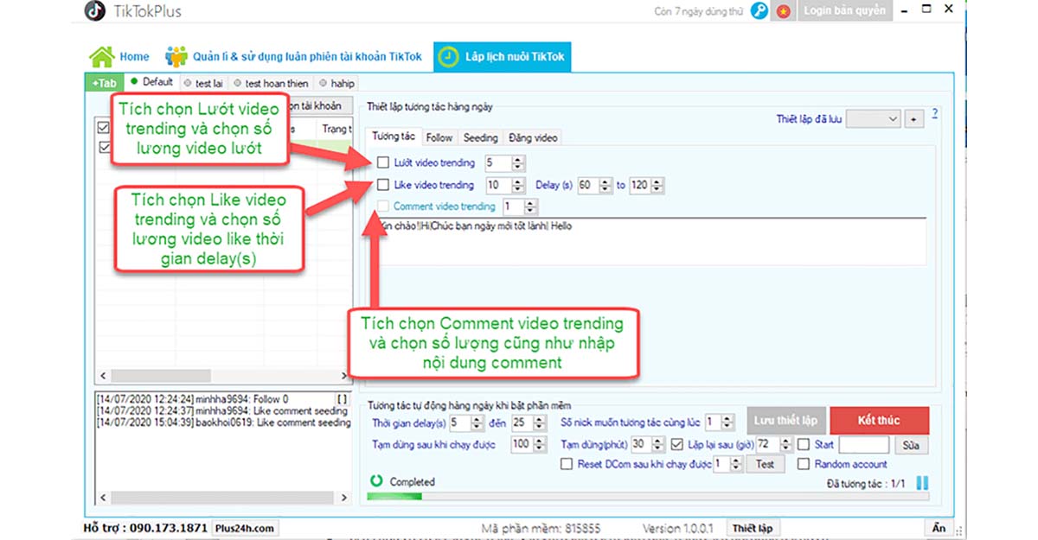This screenshot has height=540, width=1038.
Task: Open the Home tab
Action: (119, 57)
